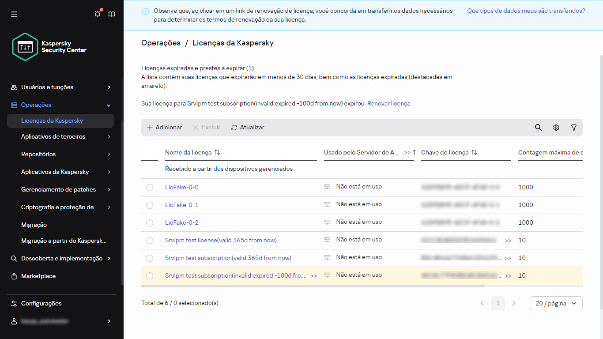Open the 20 / página dropdown
This screenshot has height=339, width=603.
click(556, 303)
